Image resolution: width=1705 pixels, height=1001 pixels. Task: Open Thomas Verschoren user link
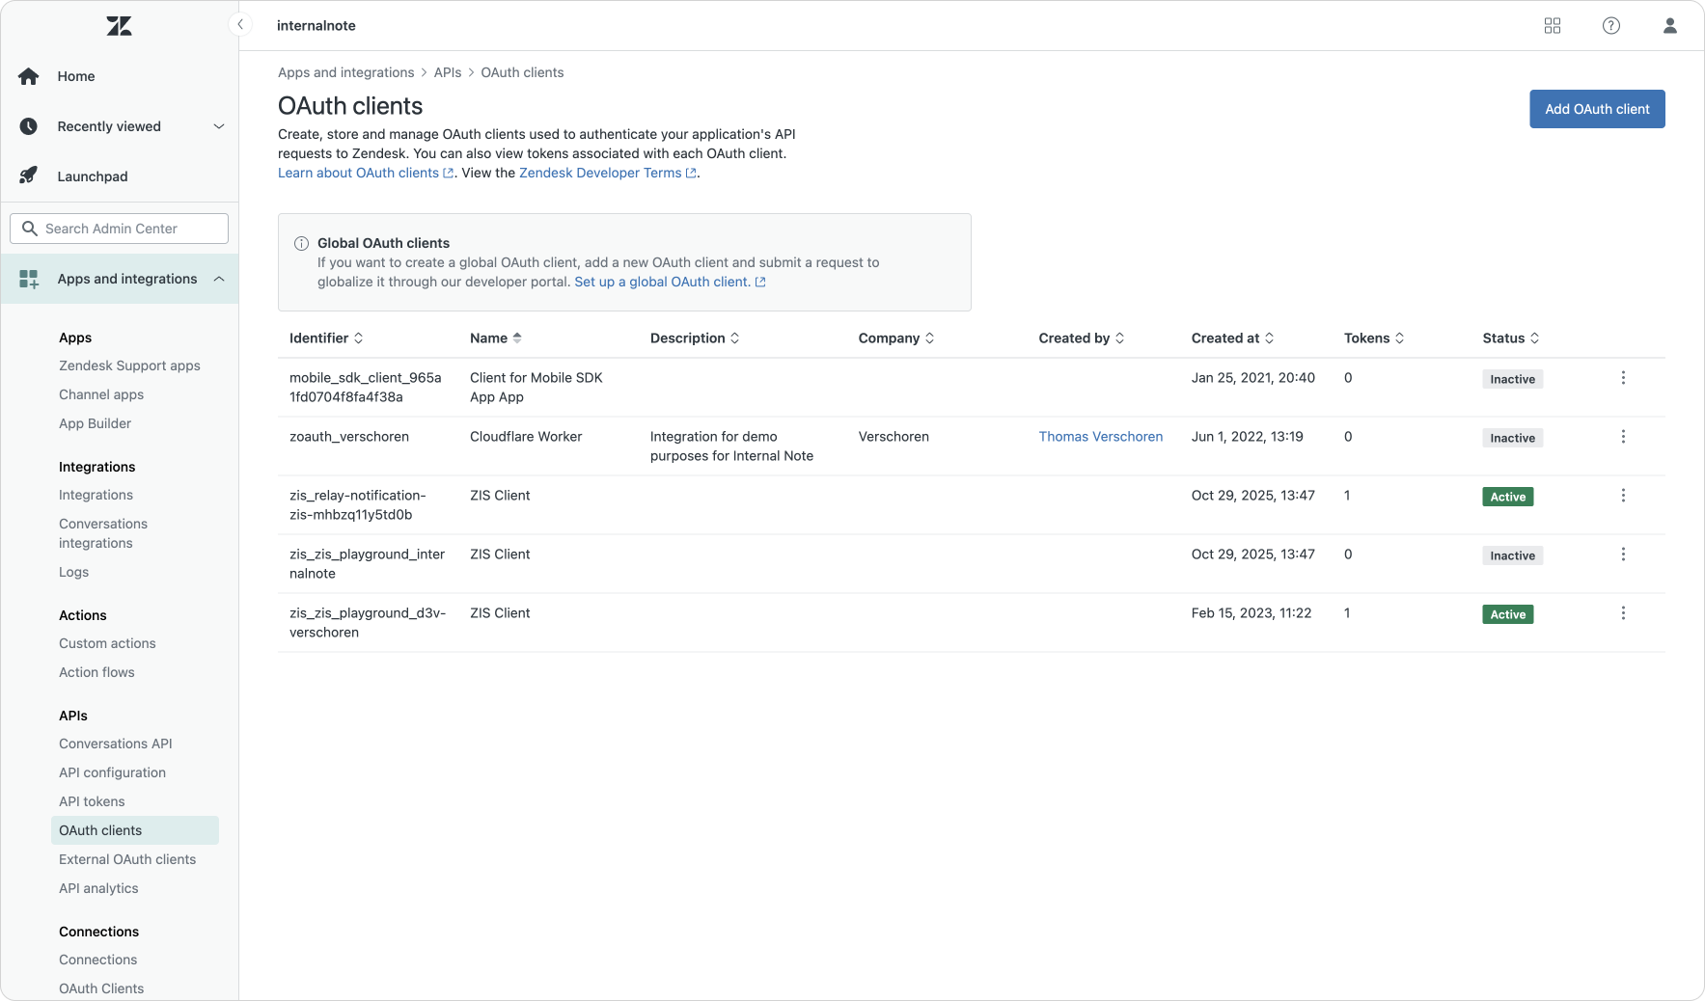pyautogui.click(x=1101, y=437)
